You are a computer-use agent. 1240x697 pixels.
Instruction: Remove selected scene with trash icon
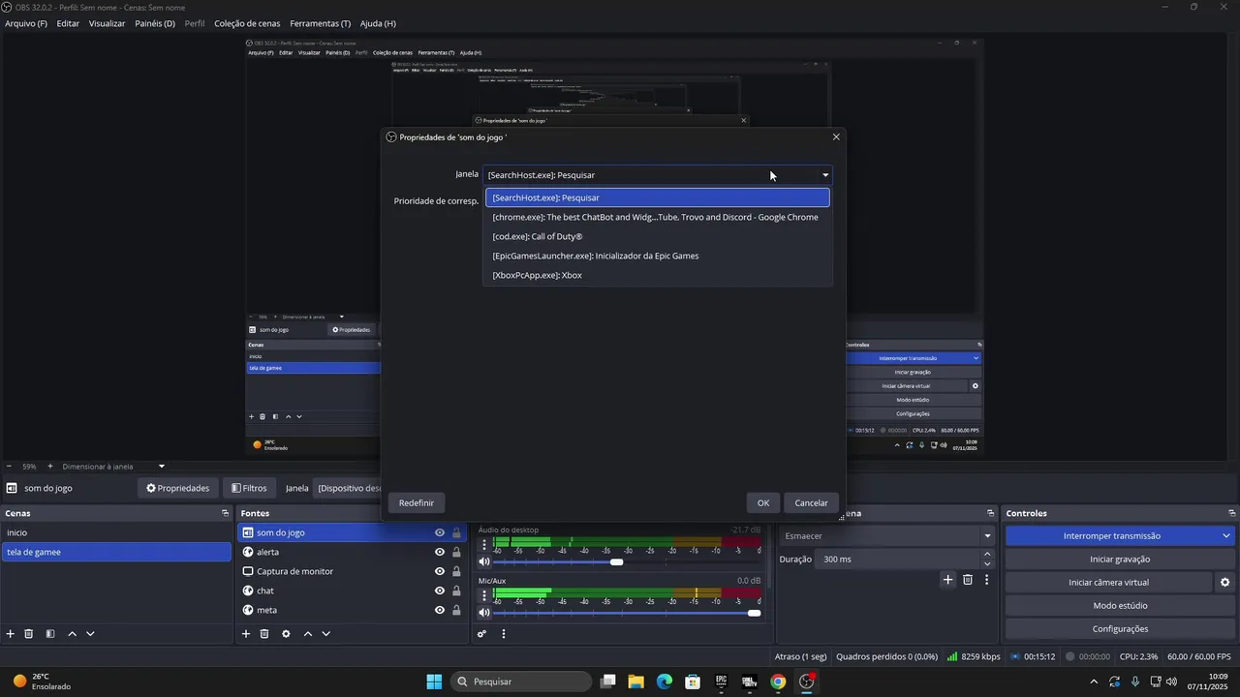click(29, 634)
